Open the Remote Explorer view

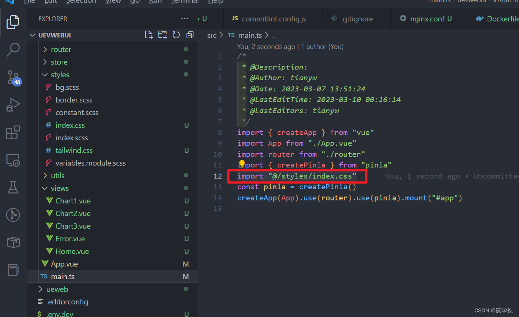point(13,160)
